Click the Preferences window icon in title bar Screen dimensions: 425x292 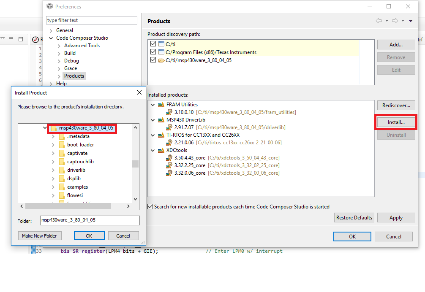tap(49, 6)
